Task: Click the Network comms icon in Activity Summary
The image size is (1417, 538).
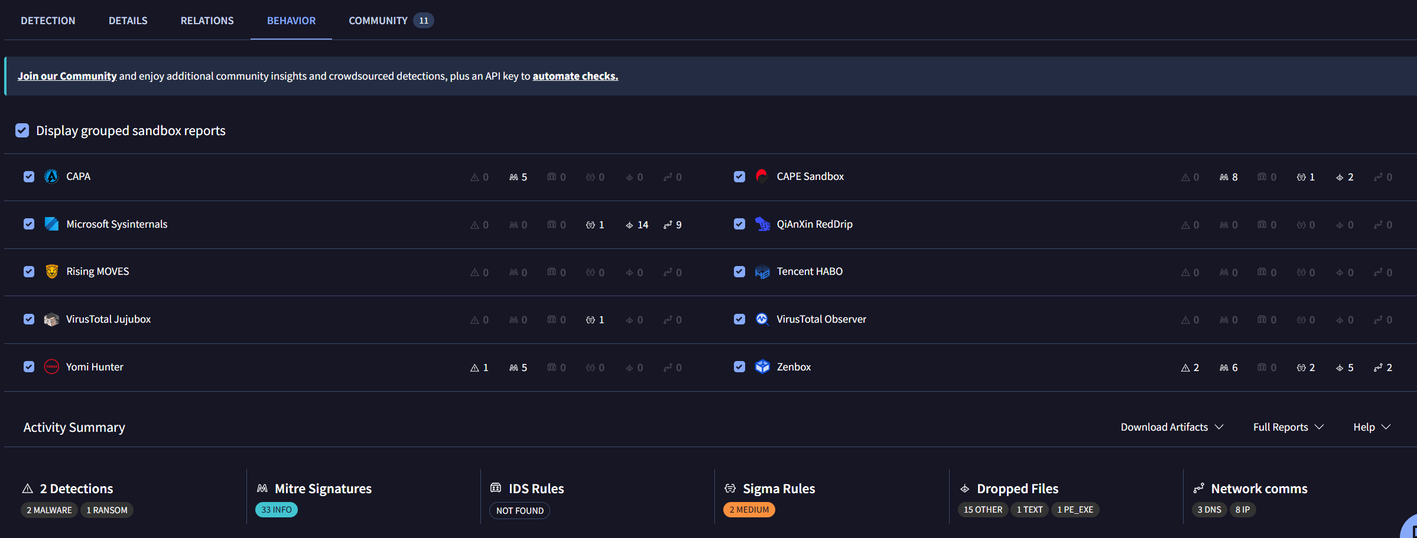Action: [x=1198, y=488]
